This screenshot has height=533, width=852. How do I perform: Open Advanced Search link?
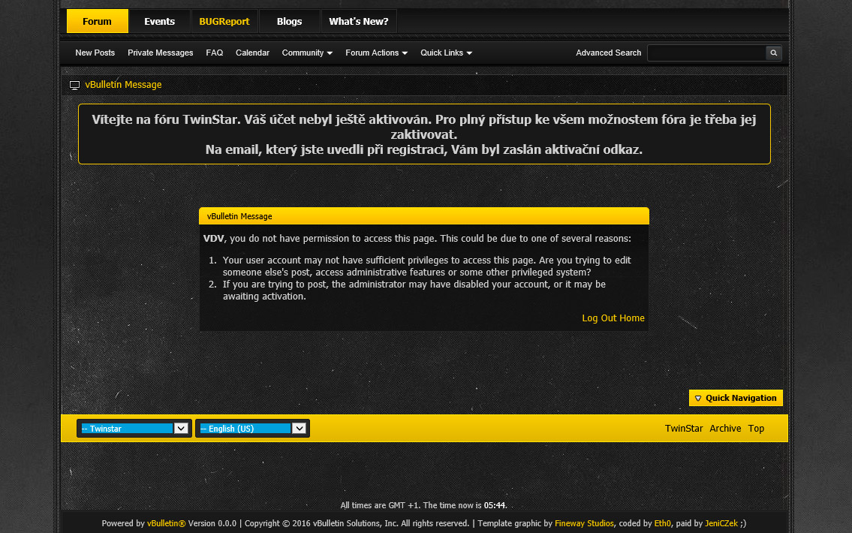coord(608,53)
